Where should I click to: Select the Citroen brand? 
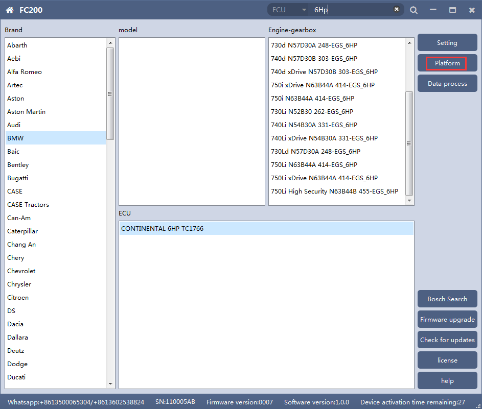[56, 297]
